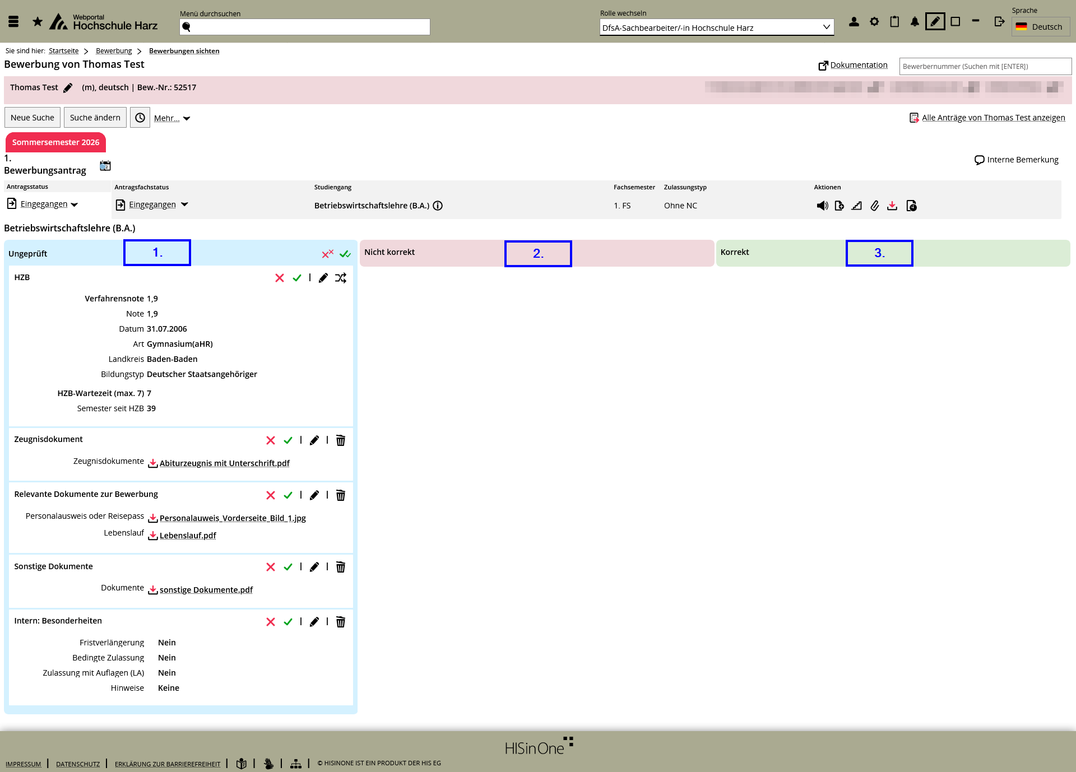Click the speaker icon under Aktionen
The height and width of the screenshot is (772, 1076).
(x=822, y=206)
